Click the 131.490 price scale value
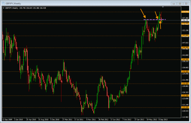Image resolution: width=191 pixels, height=123 pixels. click(185, 80)
